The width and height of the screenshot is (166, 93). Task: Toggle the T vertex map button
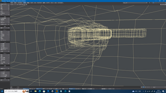143,87
